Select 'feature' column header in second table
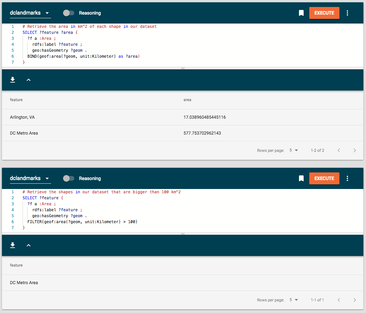Screen dimensions: 366x313 [x=16, y=265]
